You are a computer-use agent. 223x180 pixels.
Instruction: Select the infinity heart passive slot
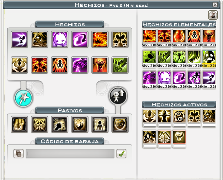[x=120, y=125]
